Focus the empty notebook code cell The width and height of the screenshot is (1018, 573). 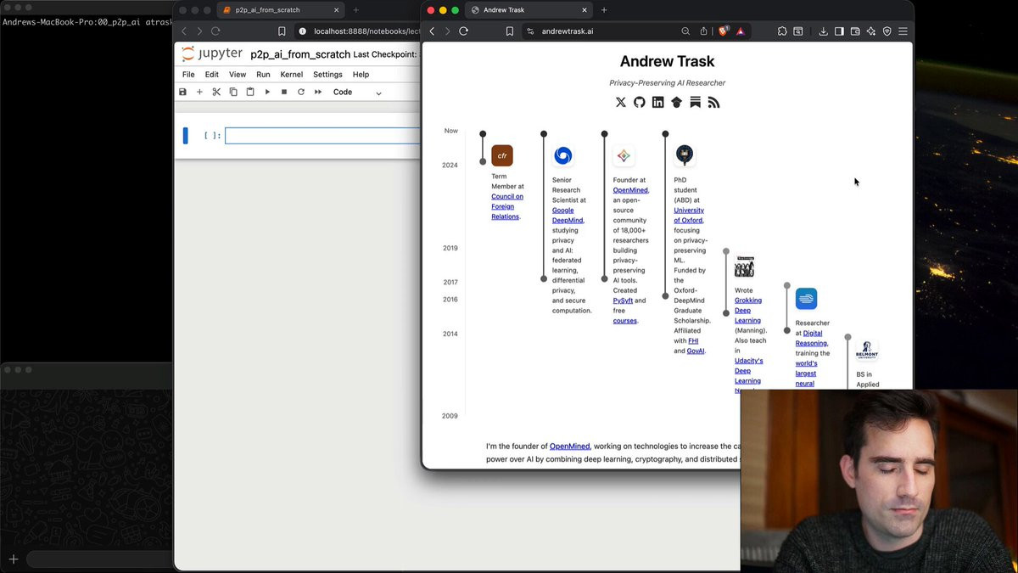322,136
